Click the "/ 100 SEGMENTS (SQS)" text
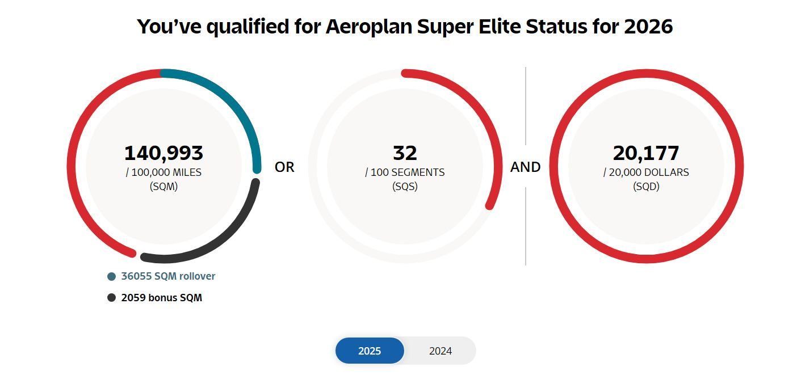The width and height of the screenshot is (797, 392). click(405, 179)
